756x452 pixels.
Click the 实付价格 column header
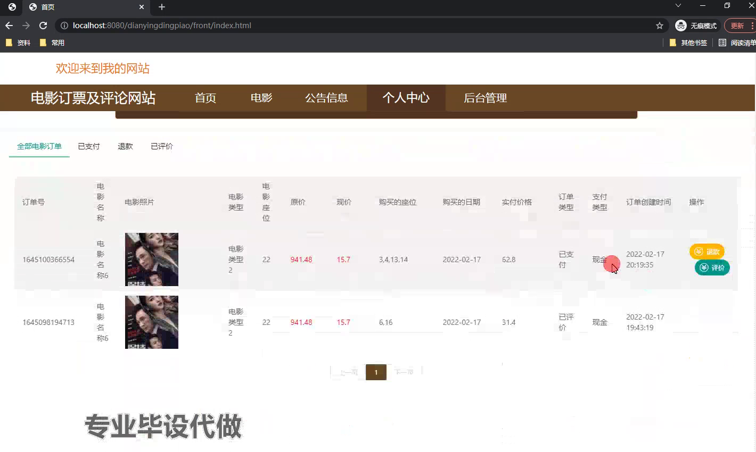tap(516, 202)
